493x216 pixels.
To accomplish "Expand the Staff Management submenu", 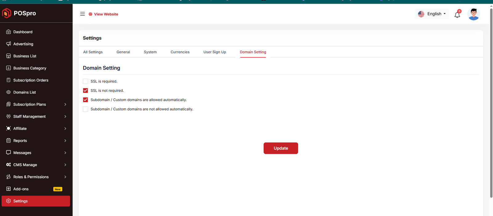I will pos(65,117).
